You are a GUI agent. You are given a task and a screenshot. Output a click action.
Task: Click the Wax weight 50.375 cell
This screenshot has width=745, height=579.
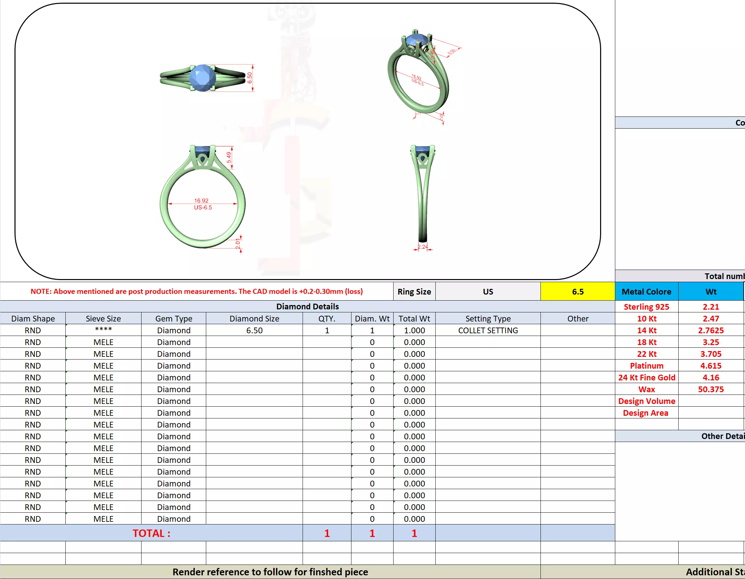711,389
